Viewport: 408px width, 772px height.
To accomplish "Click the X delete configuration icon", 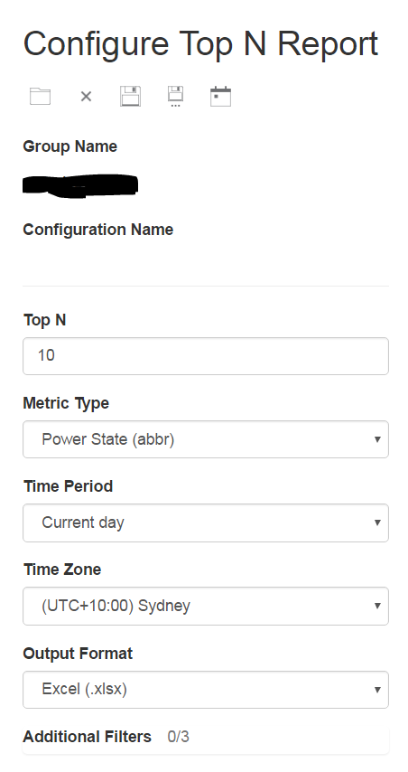I will [x=86, y=97].
